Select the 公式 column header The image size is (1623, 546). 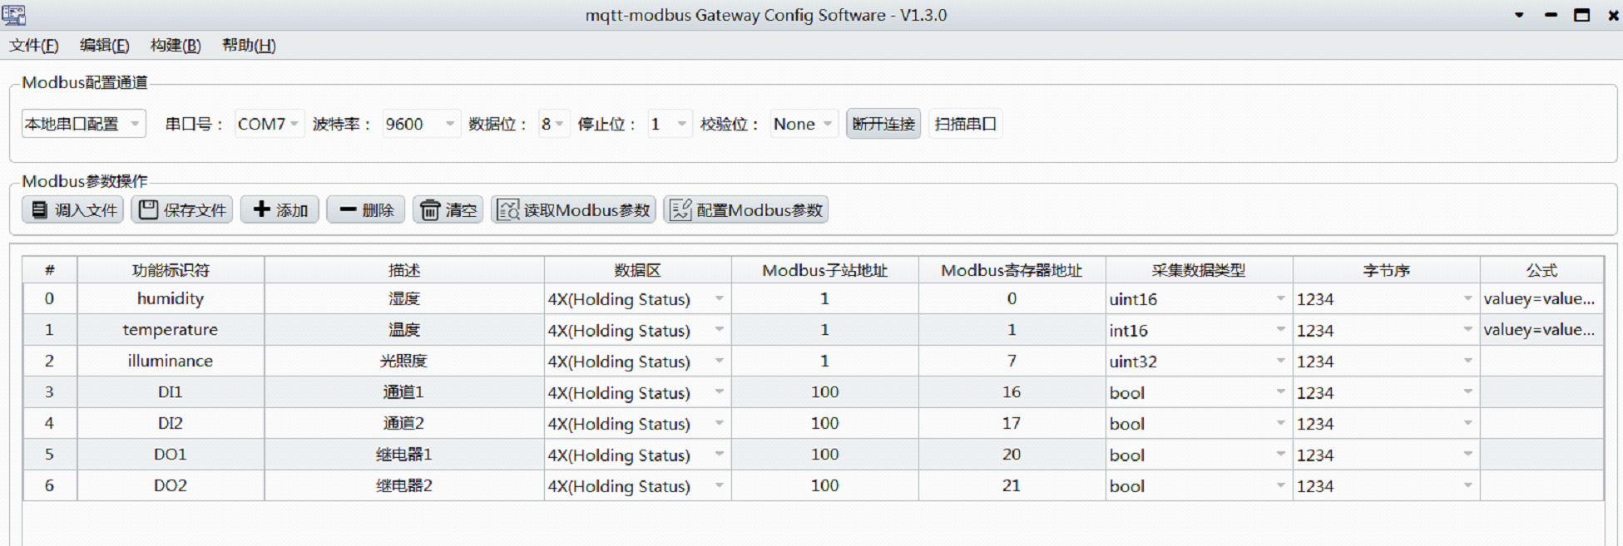click(x=1541, y=270)
